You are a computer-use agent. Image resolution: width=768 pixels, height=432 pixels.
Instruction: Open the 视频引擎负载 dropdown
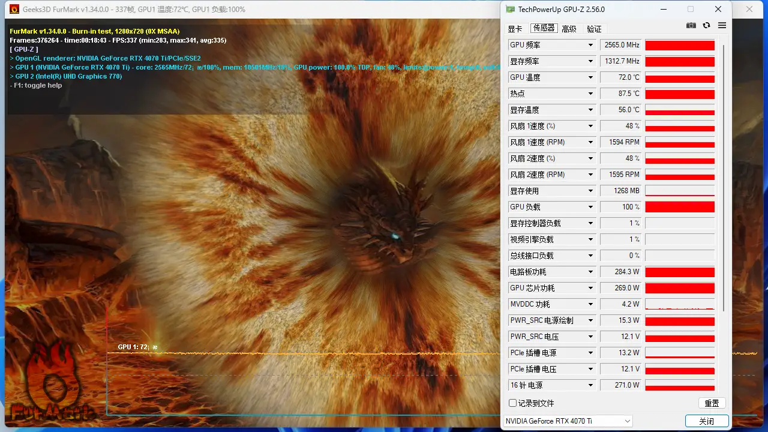point(590,239)
